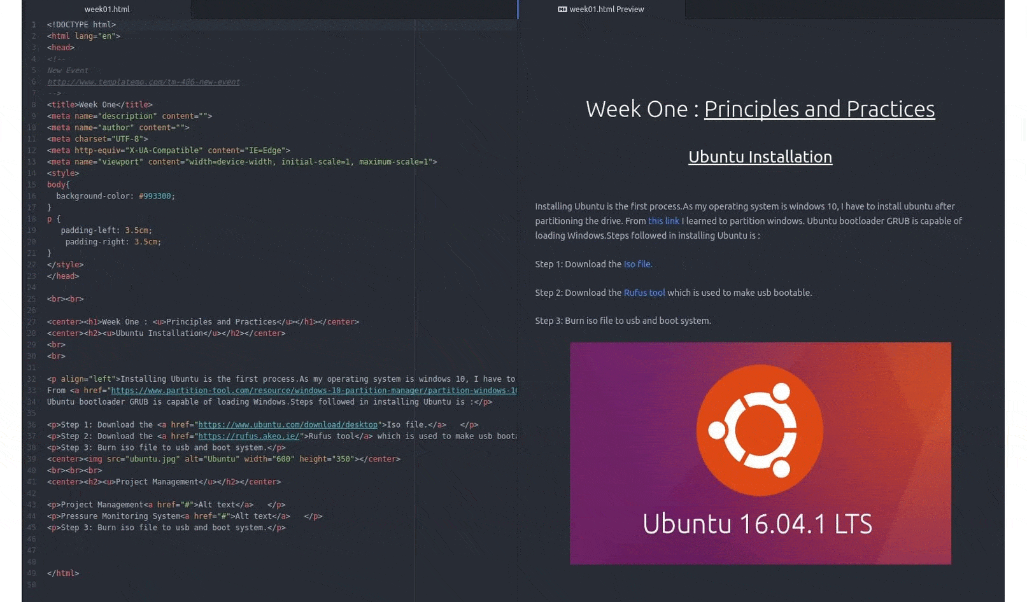1027x602 pixels.
Task: Click the '<title>Week One</title>' line
Action: tap(100, 105)
